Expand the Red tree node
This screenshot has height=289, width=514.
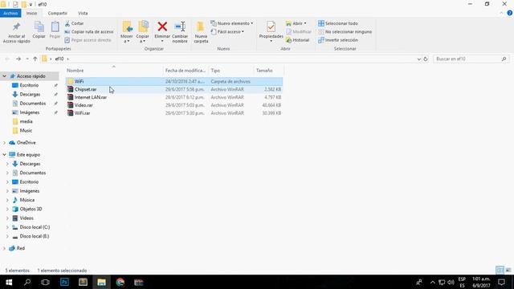pyautogui.click(x=5, y=248)
